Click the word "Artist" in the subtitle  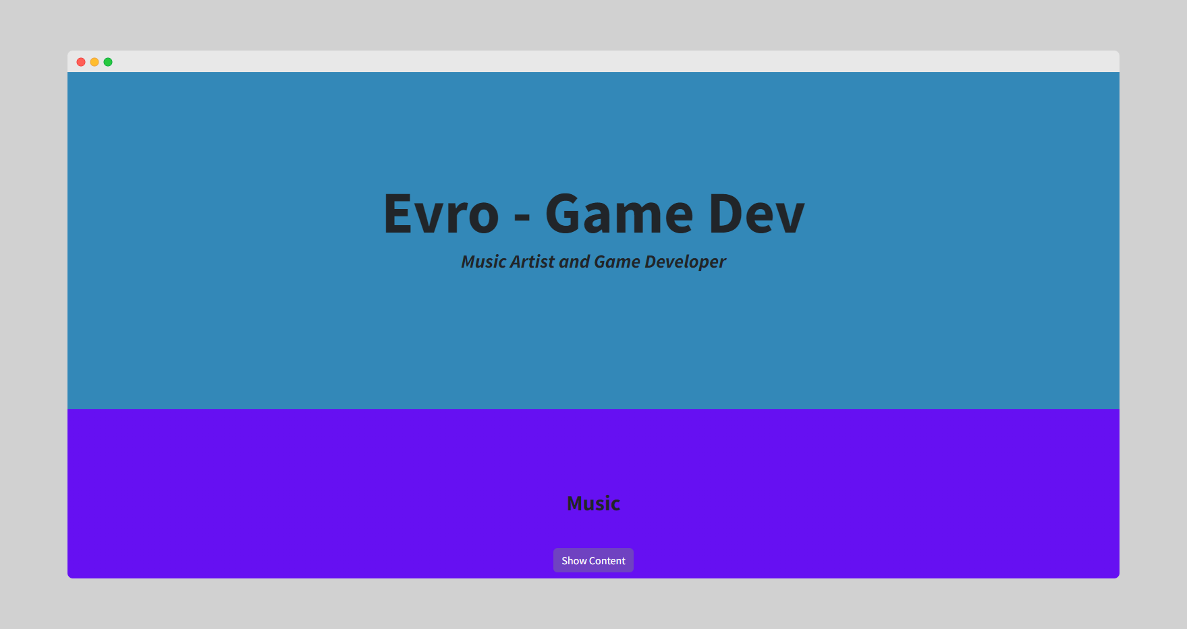tap(532, 262)
